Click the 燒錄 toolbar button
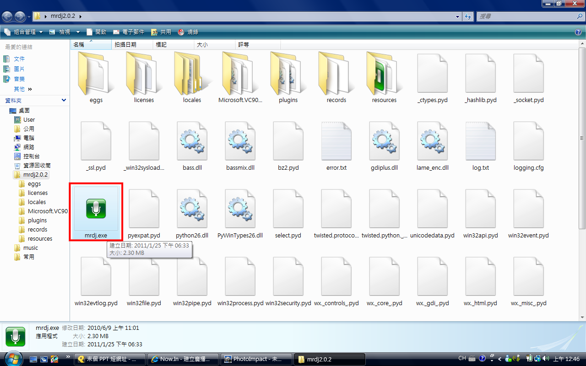 tap(188, 32)
